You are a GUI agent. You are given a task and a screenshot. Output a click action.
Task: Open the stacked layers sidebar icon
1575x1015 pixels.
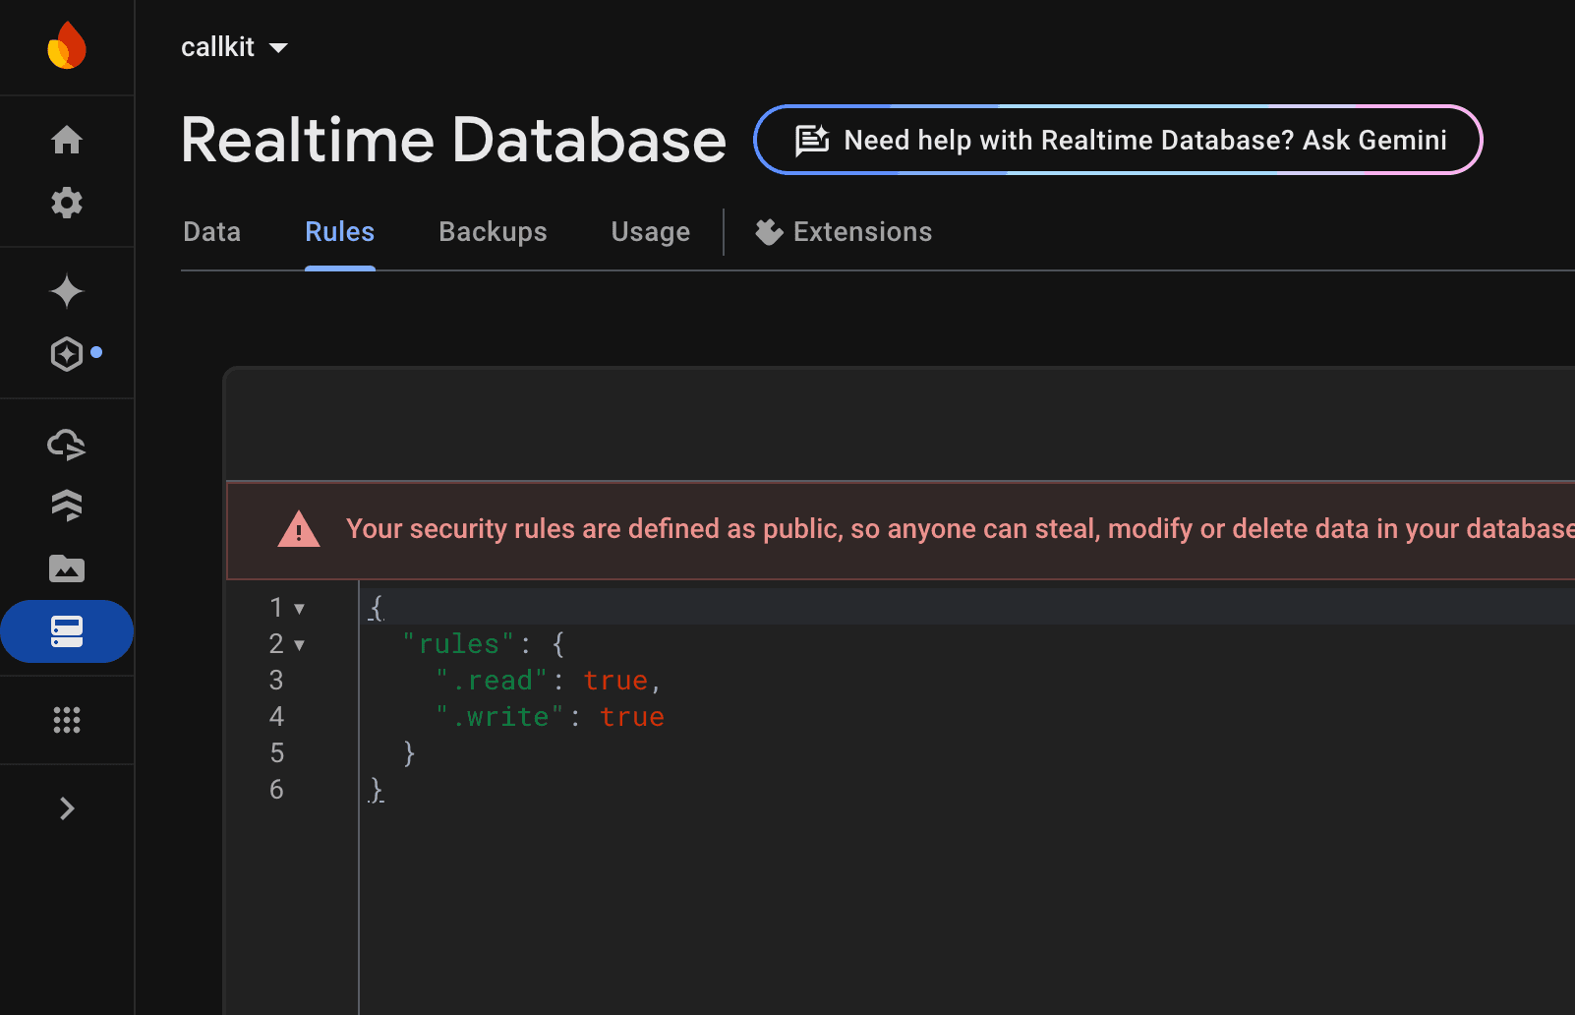click(x=67, y=506)
